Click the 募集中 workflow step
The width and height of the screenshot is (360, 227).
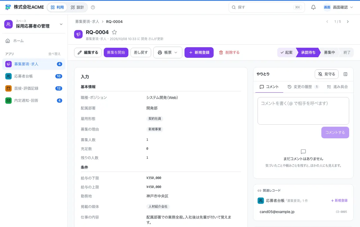[329, 52]
